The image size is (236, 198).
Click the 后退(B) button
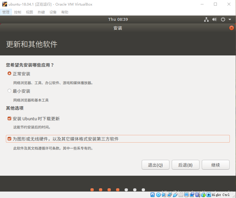[186, 165]
